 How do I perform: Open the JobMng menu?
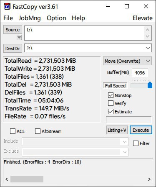[30, 18]
